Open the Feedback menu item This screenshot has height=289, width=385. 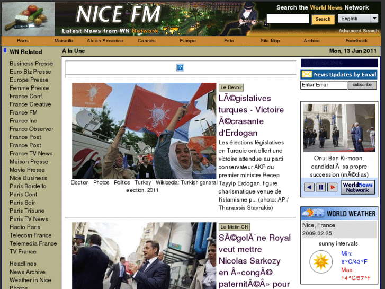[x=356, y=41]
